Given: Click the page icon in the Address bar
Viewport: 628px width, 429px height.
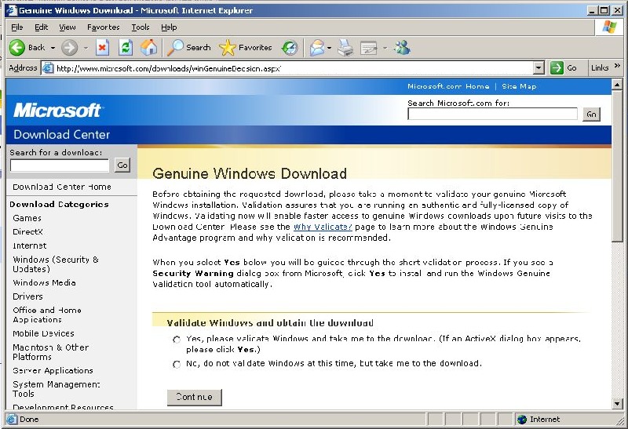Looking at the screenshot, I should point(48,68).
